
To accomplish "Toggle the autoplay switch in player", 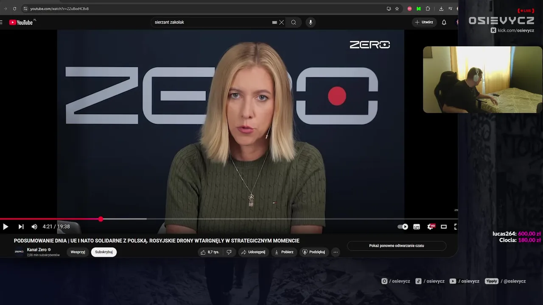I will 403,227.
